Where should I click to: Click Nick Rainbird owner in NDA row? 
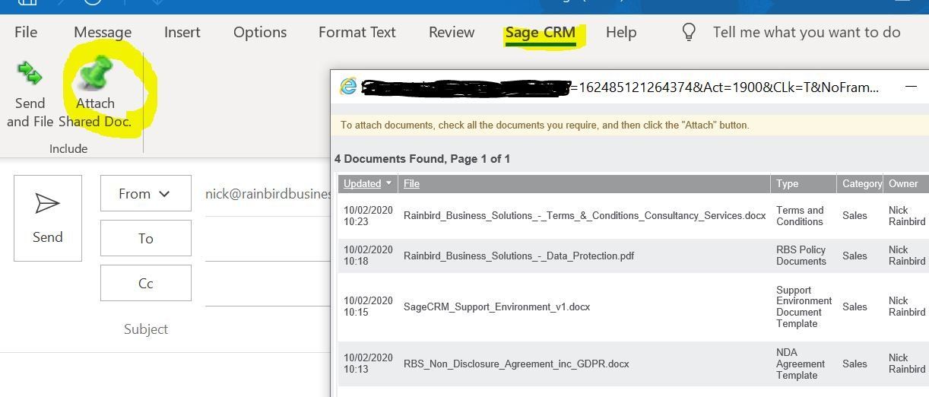[907, 364]
